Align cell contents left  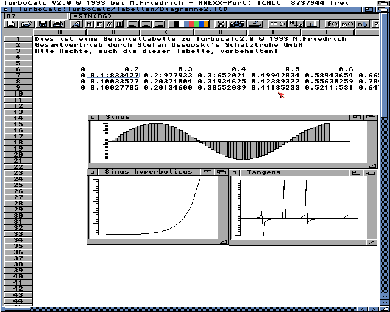click(133, 24)
